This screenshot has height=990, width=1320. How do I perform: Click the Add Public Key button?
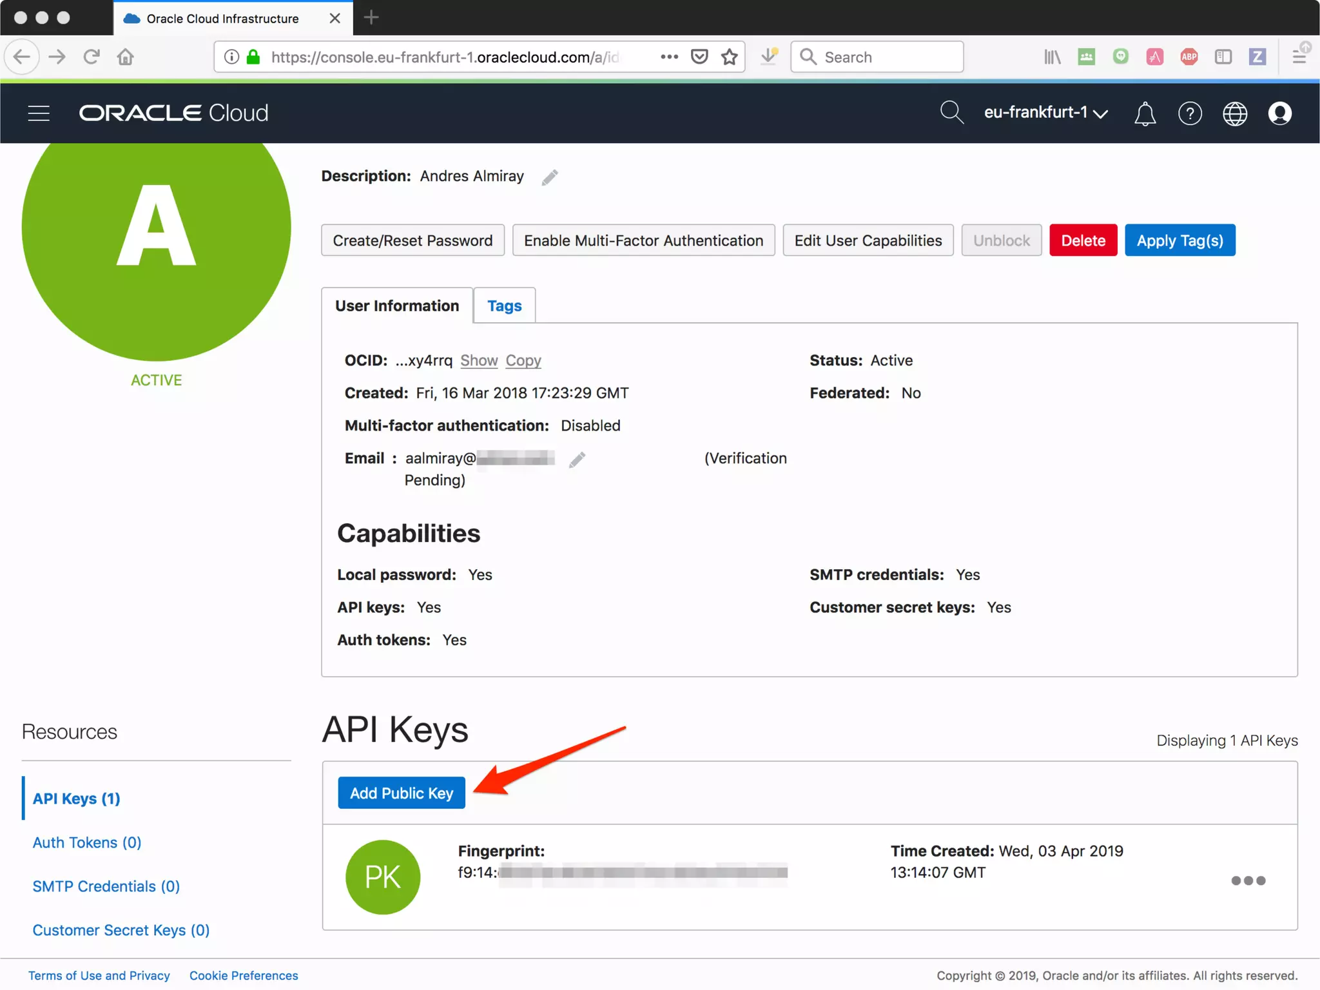point(401,793)
